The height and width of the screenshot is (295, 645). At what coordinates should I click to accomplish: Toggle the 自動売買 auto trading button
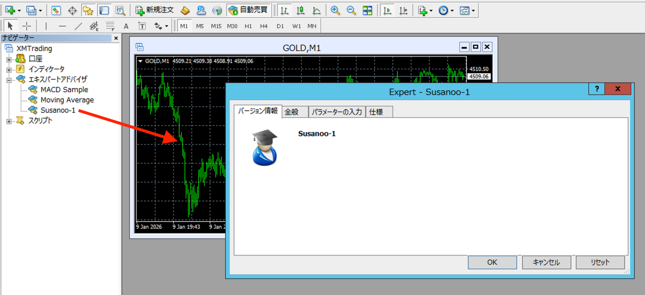[x=248, y=10]
